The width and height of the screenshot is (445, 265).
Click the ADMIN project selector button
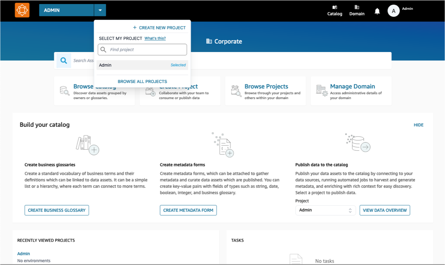point(67,10)
